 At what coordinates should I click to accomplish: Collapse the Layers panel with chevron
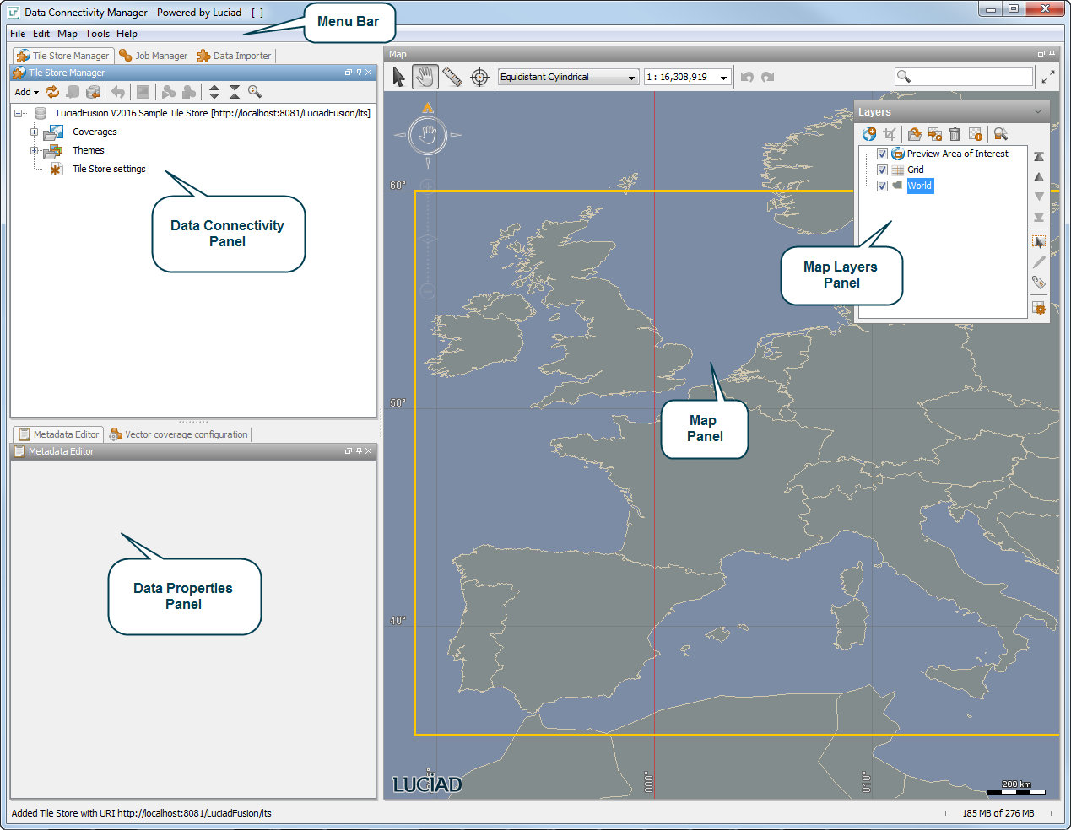1038,111
